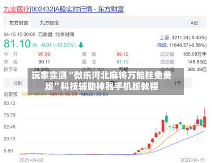Screen dimensions: 212x163
Task: Click the 总市值 value 390.39亿
Action: [197, 69]
